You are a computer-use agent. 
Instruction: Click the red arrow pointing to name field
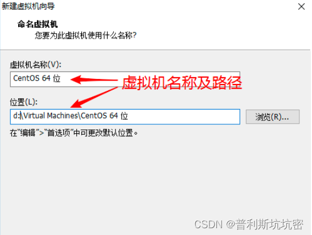pyautogui.click(x=95, y=79)
